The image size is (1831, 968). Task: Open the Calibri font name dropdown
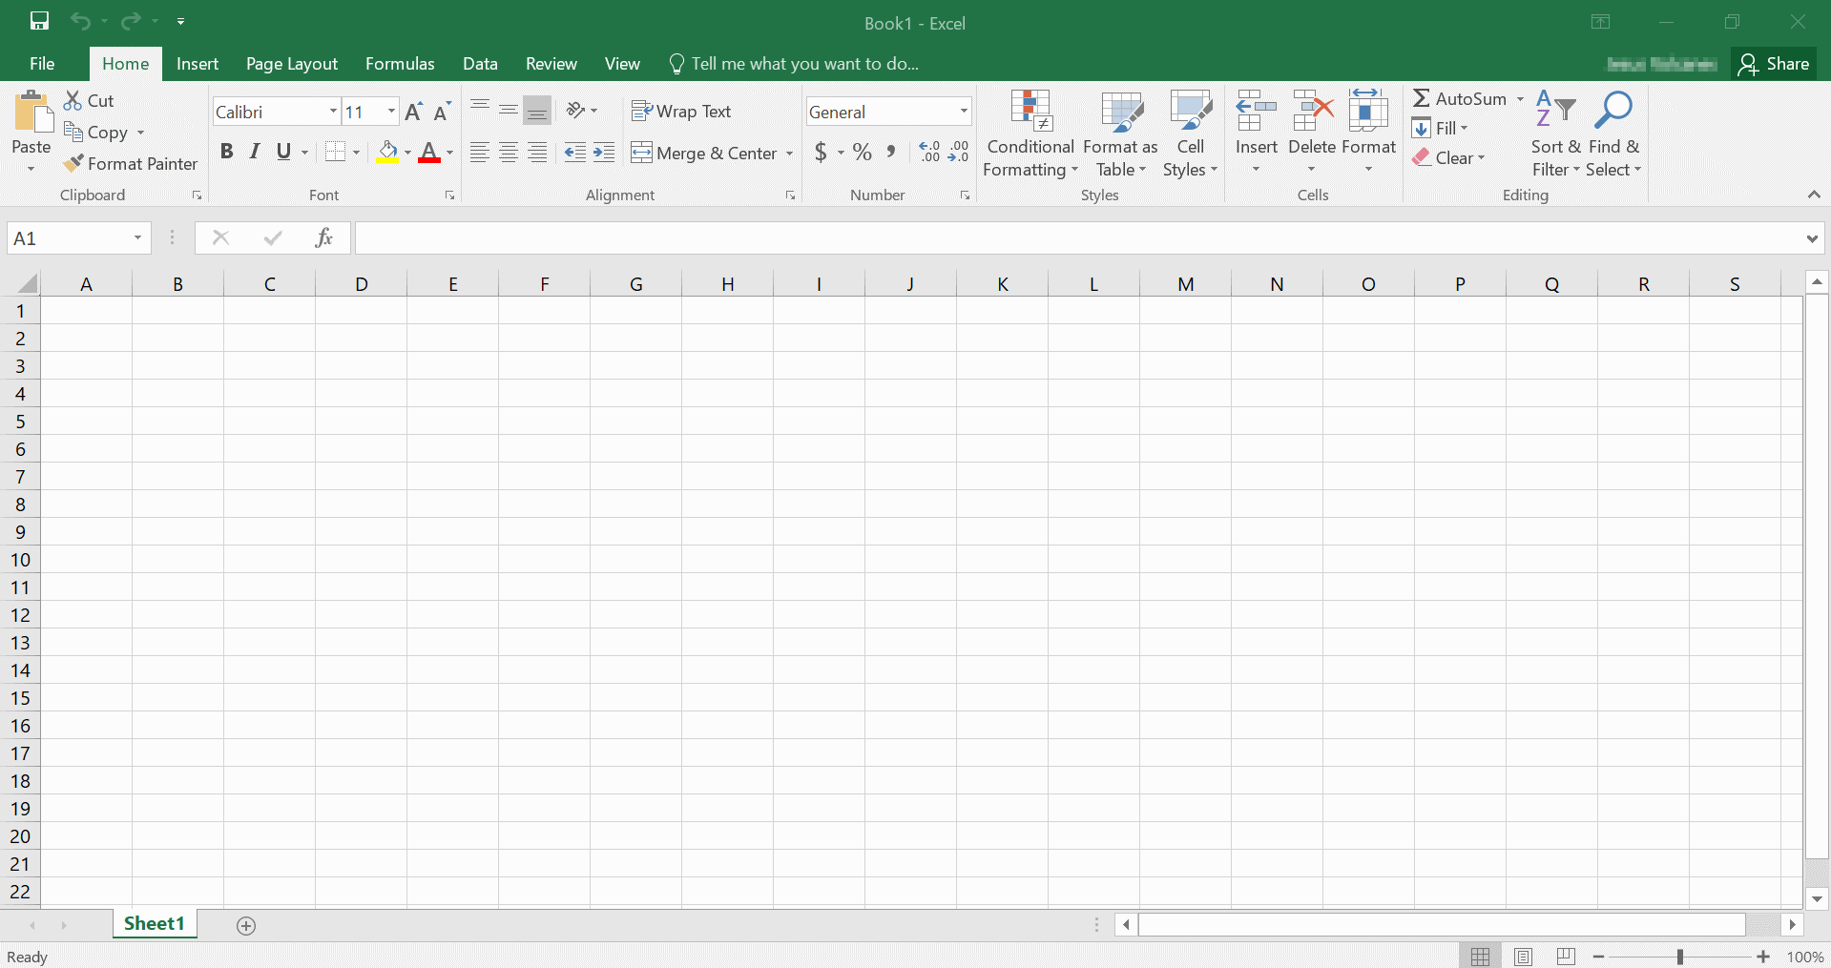(x=333, y=112)
